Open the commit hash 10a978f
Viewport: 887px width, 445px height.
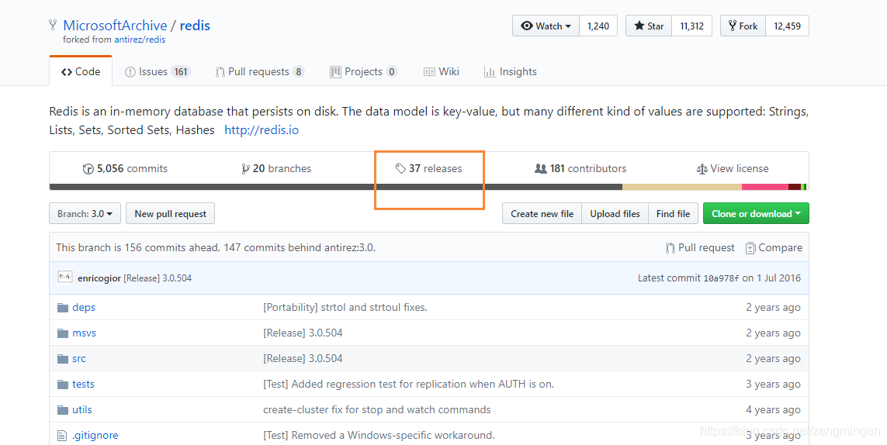tap(721, 278)
